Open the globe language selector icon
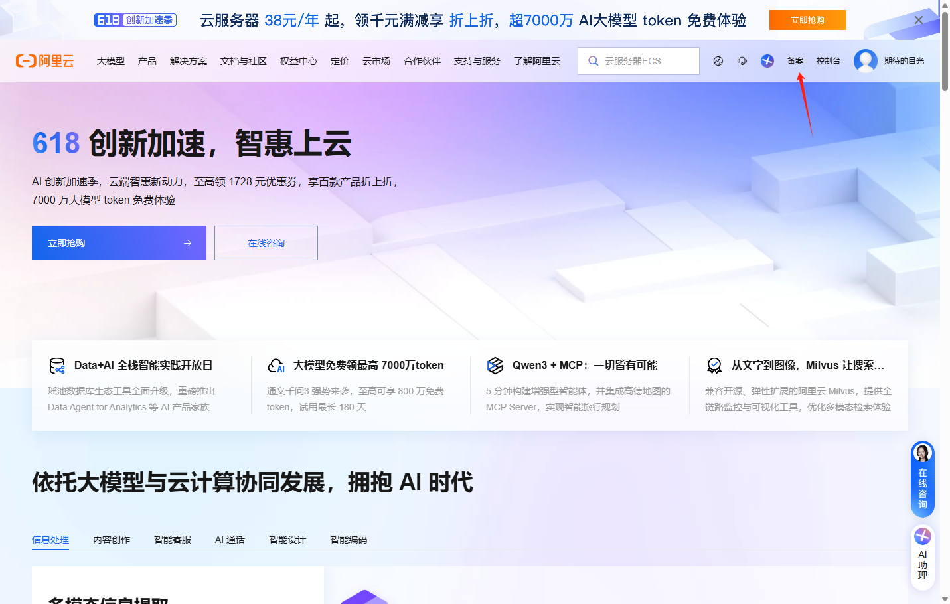Image resolution: width=950 pixels, height=604 pixels. coord(718,61)
